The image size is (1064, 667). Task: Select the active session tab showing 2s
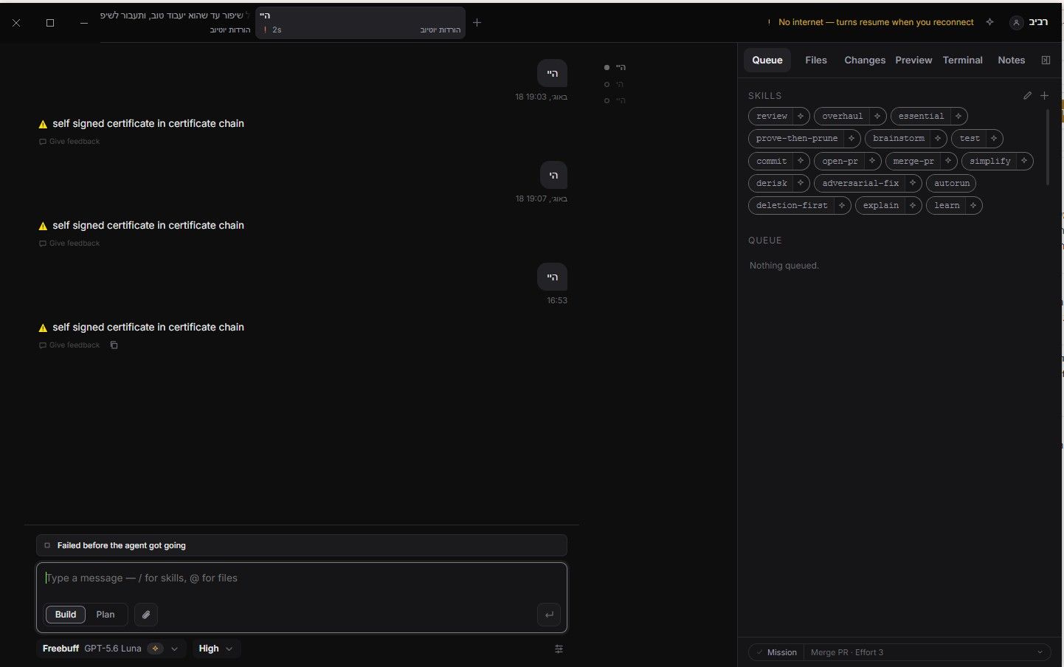360,23
